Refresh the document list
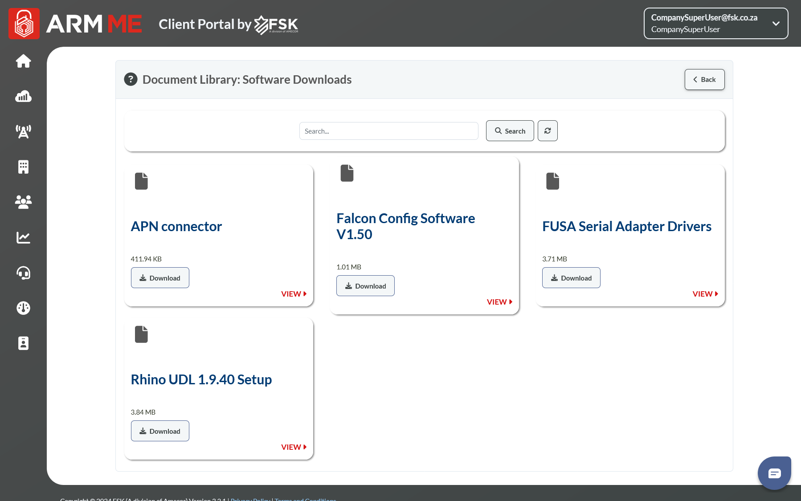Image resolution: width=801 pixels, height=501 pixels. [x=548, y=131]
